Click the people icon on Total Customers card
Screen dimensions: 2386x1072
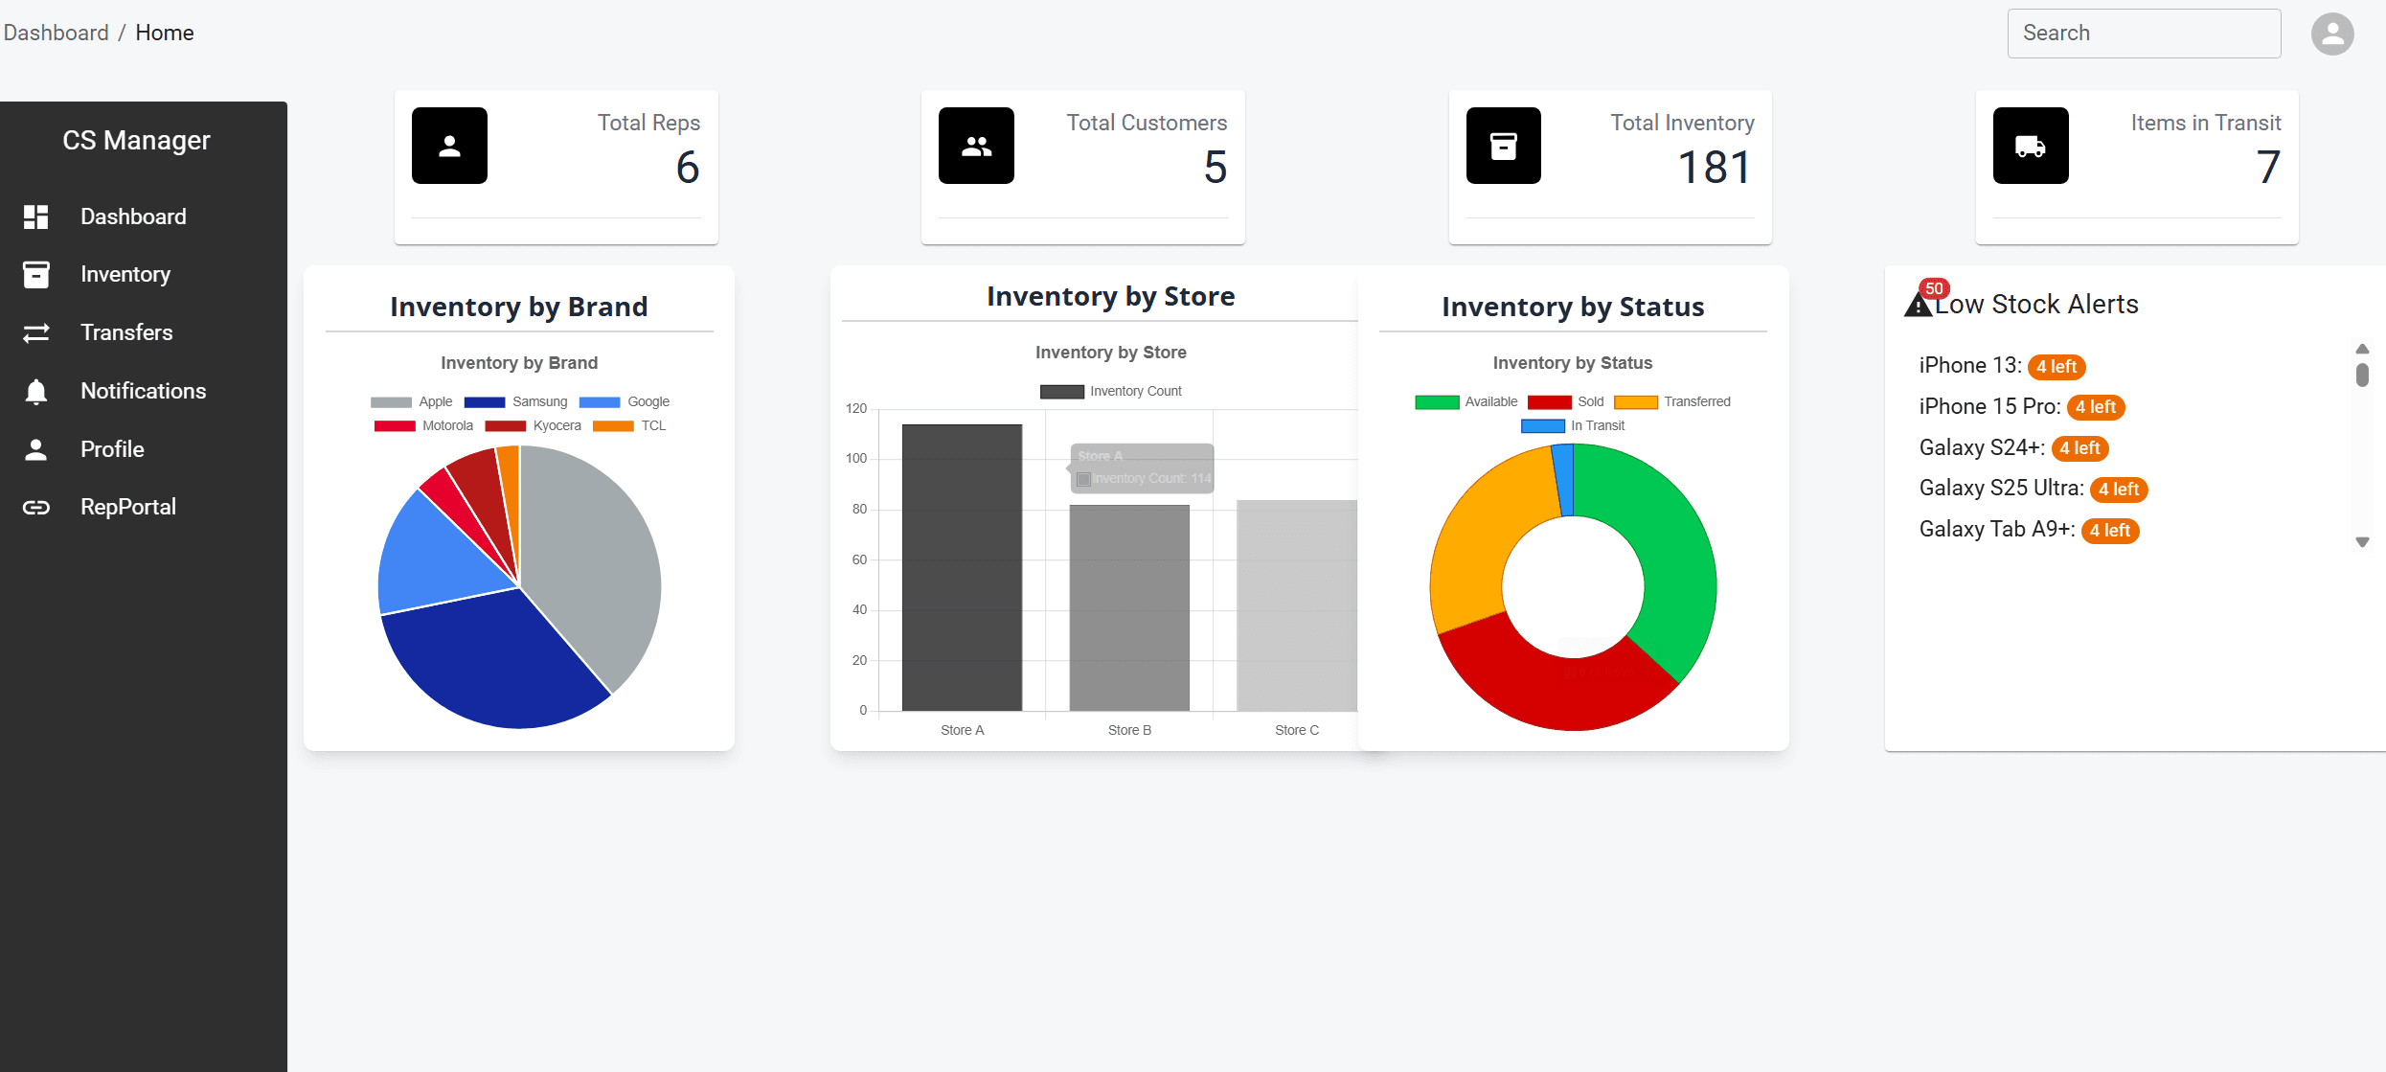tap(976, 146)
